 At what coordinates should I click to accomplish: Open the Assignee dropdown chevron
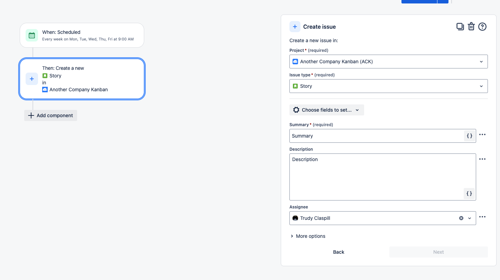point(470,218)
